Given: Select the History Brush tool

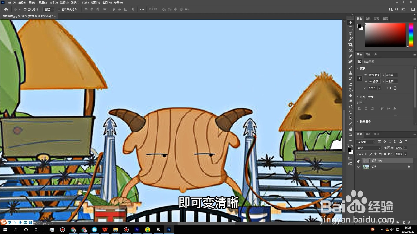Looking at the screenshot, I should point(351,79).
